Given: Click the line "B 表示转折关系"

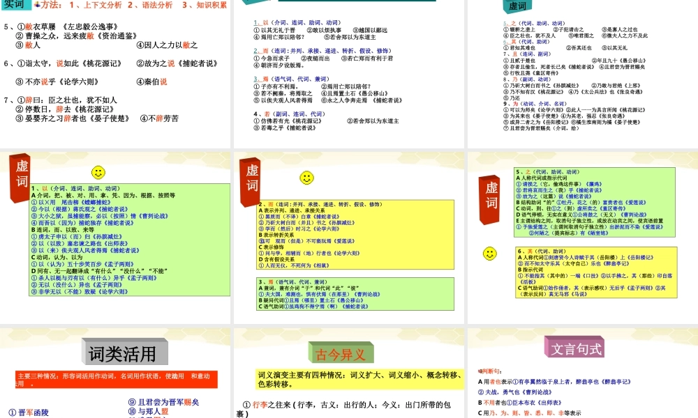Looking at the screenshot, I should tap(276, 235).
